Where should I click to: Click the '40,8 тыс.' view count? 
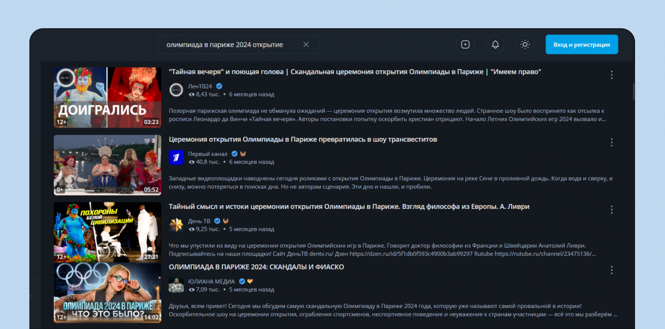point(204,162)
